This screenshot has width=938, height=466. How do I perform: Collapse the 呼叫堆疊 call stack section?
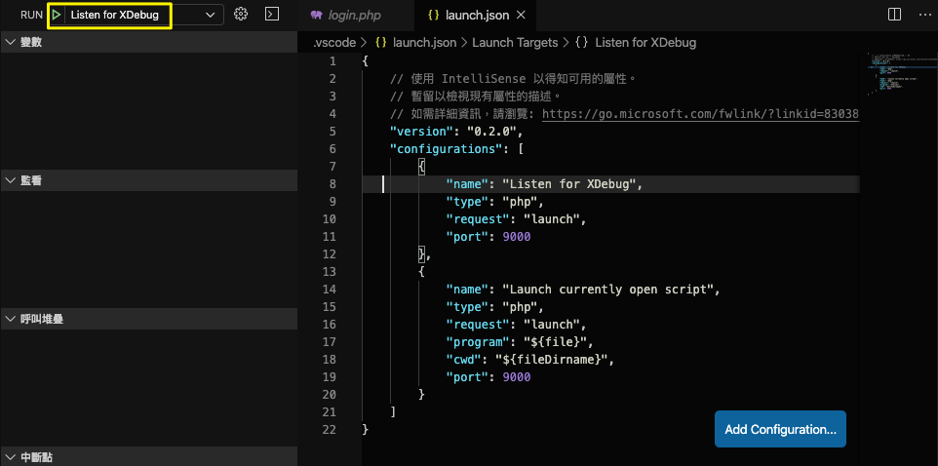tap(149, 319)
